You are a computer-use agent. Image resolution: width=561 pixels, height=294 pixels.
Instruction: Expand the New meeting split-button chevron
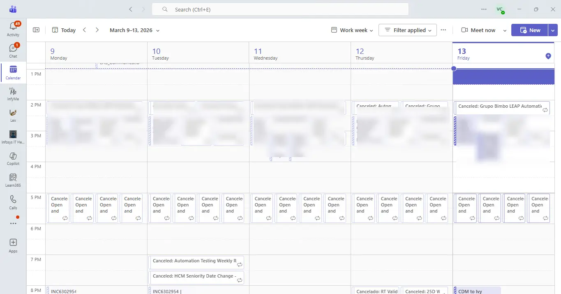(x=553, y=30)
